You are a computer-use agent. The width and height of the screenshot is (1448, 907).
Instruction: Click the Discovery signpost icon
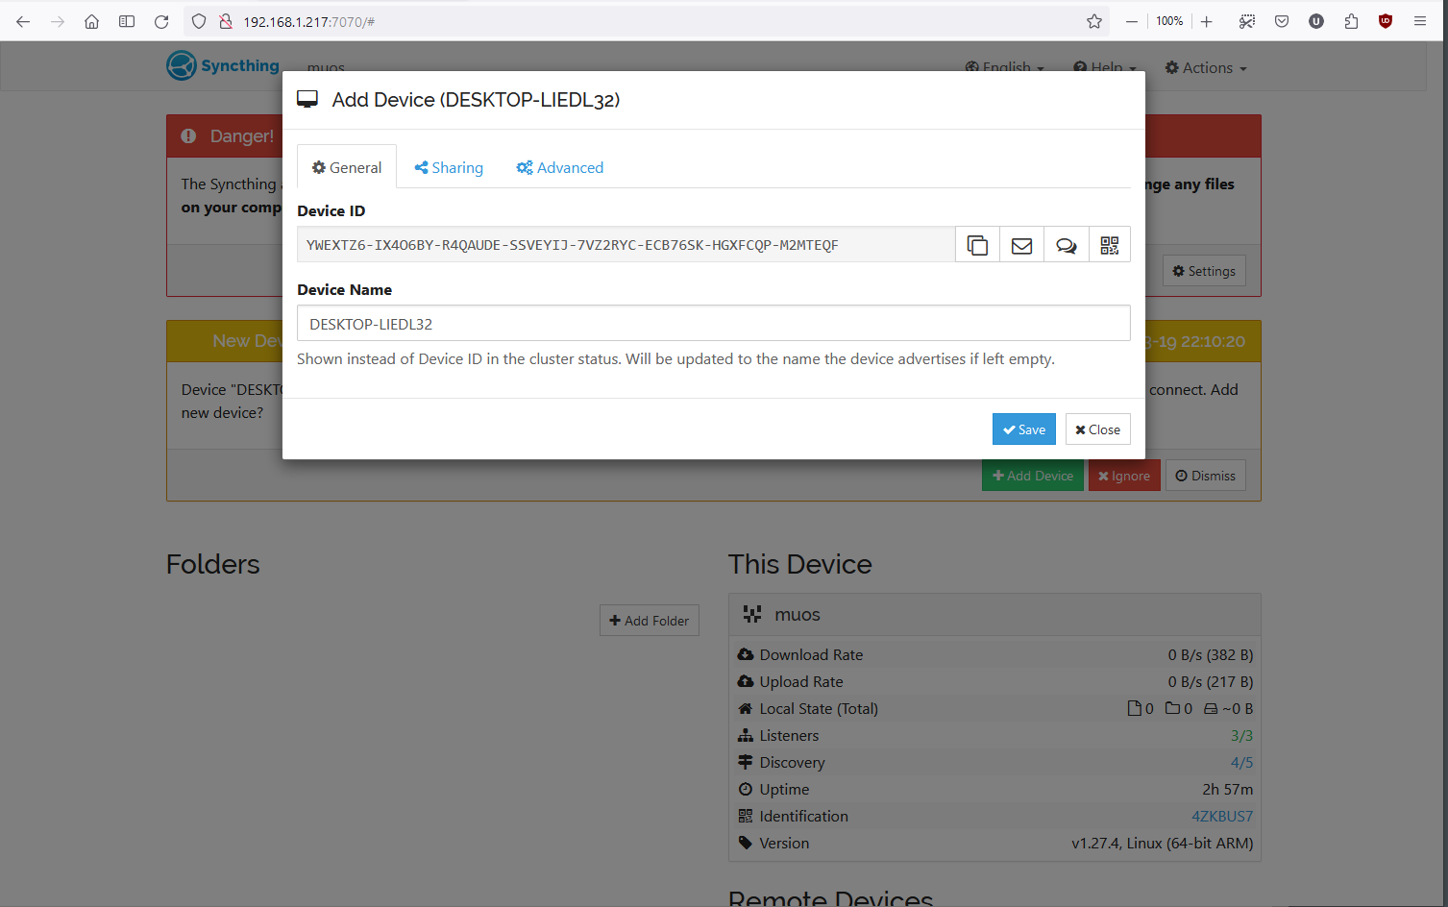point(746,762)
